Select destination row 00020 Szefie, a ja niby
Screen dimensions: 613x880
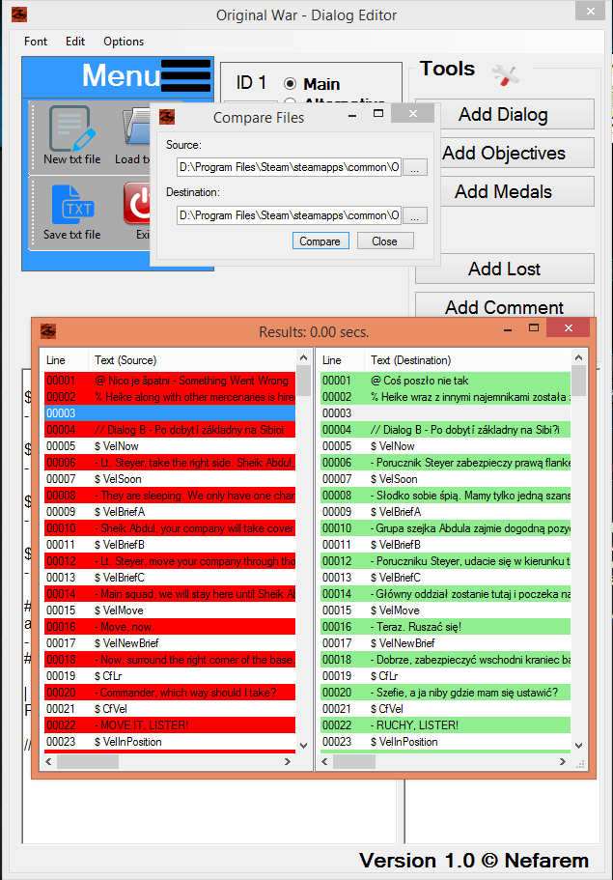(x=445, y=693)
